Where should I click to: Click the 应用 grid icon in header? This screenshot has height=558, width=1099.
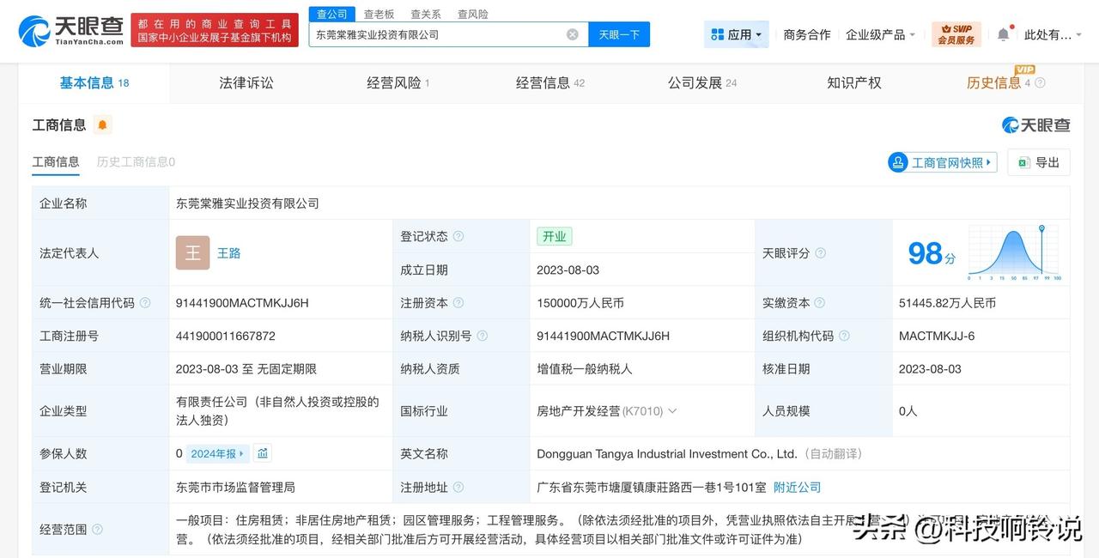(x=718, y=33)
